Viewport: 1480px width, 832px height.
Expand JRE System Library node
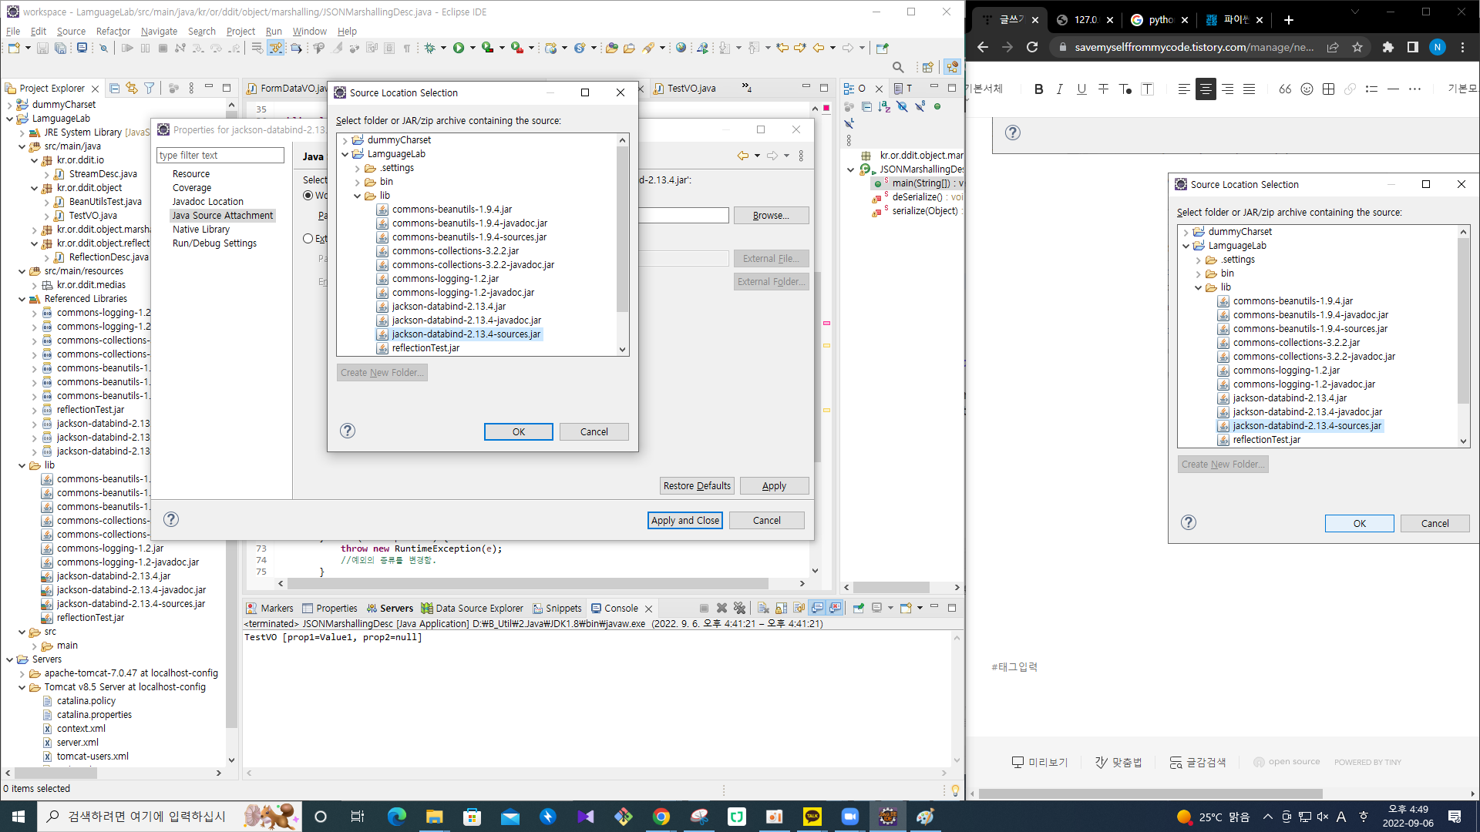coord(22,133)
